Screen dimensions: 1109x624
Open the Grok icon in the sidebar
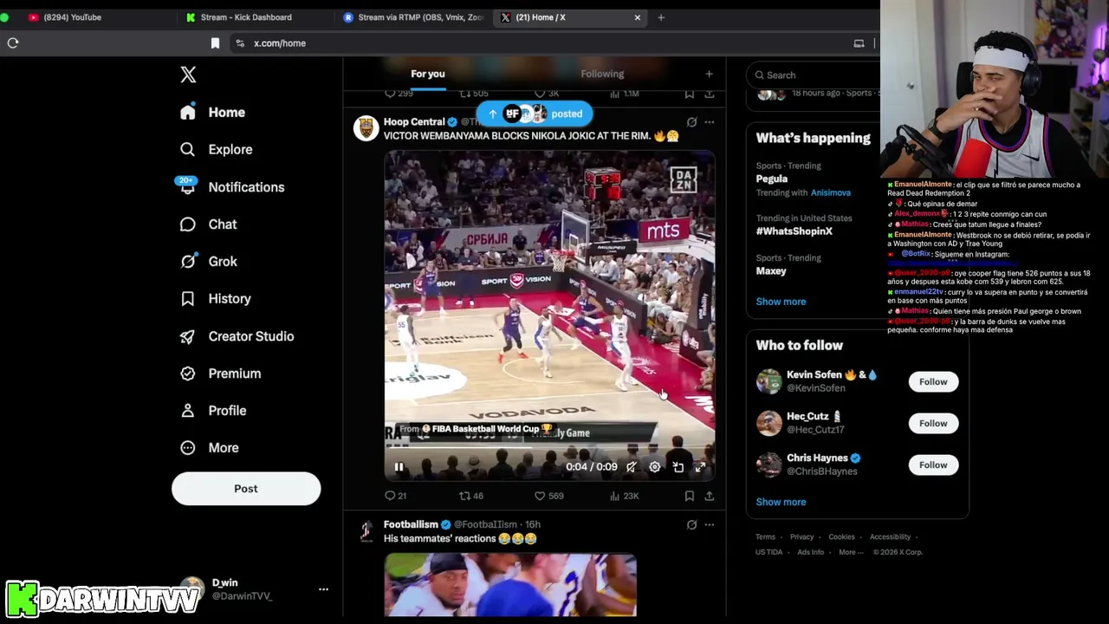187,261
